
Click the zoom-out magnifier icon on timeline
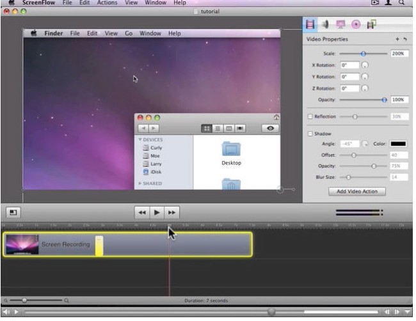pyautogui.click(x=5, y=301)
